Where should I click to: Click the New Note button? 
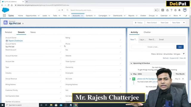[x=176, y=23]
